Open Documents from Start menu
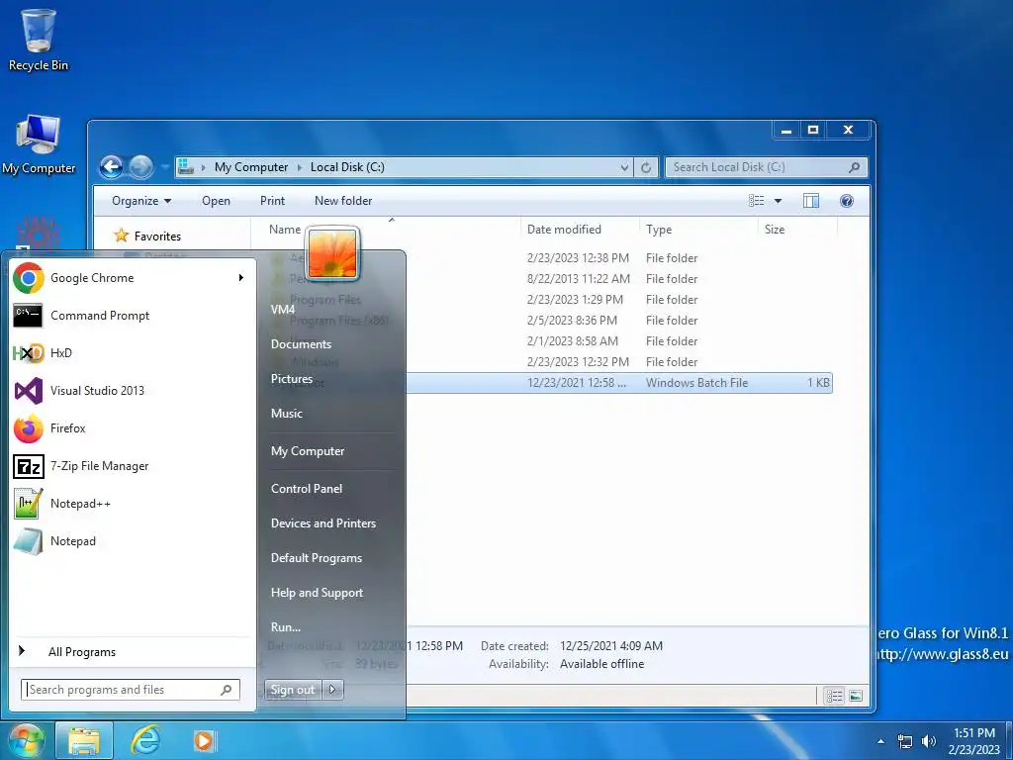The image size is (1013, 760). (301, 344)
